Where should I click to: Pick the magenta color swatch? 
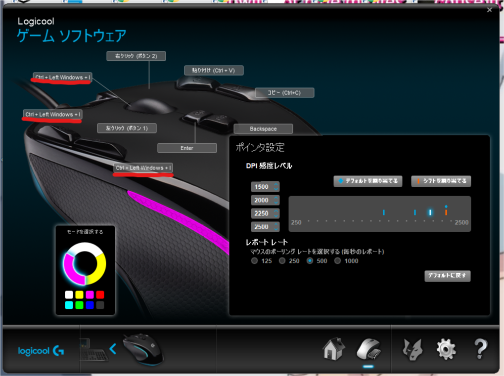click(90, 294)
